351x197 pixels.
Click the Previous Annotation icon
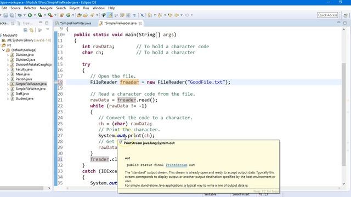160,15
